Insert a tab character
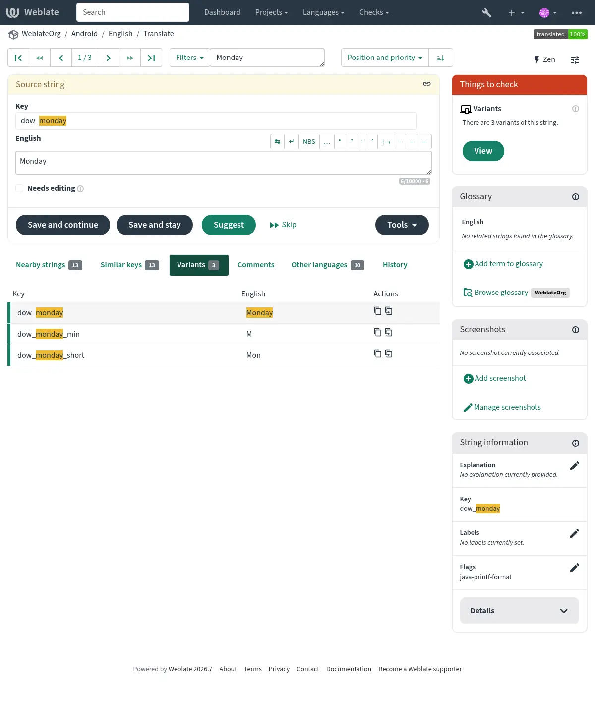 (277, 142)
